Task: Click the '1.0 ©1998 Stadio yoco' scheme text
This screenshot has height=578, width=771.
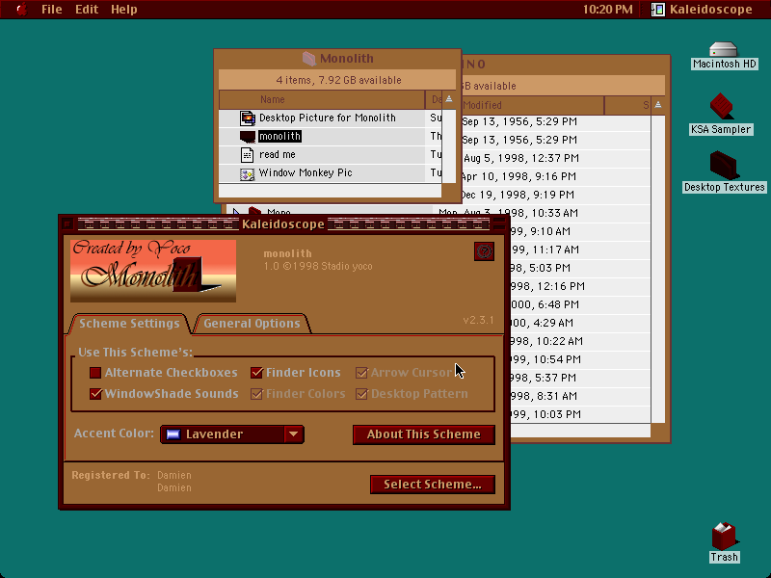Action: pos(318,267)
